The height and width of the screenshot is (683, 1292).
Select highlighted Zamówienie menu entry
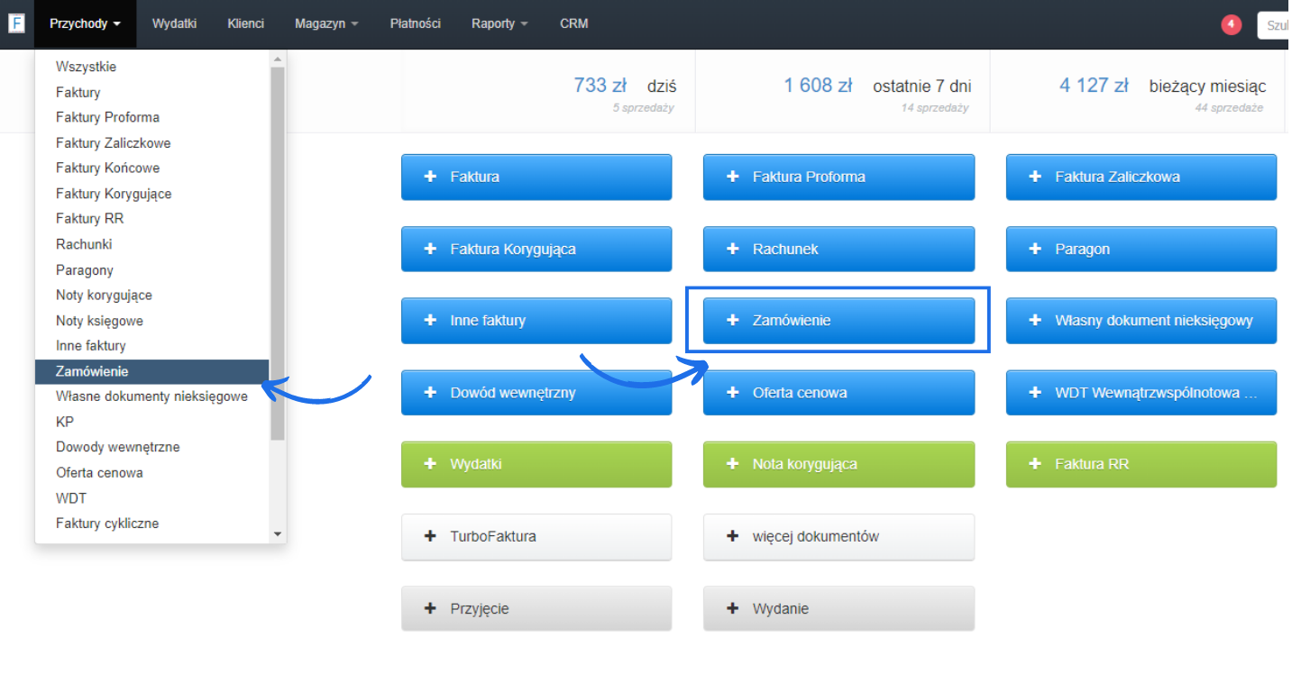152,371
